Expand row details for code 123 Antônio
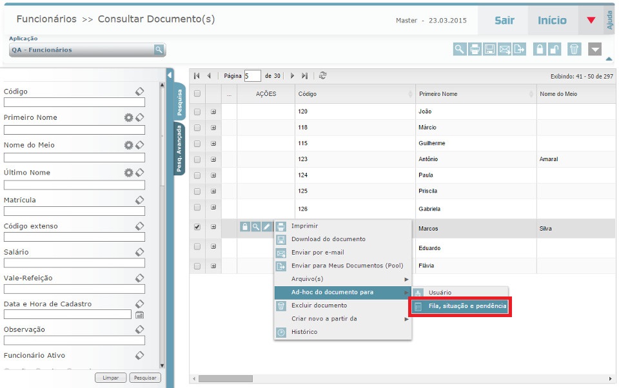Image resolution: width=619 pixels, height=388 pixels. [213, 159]
